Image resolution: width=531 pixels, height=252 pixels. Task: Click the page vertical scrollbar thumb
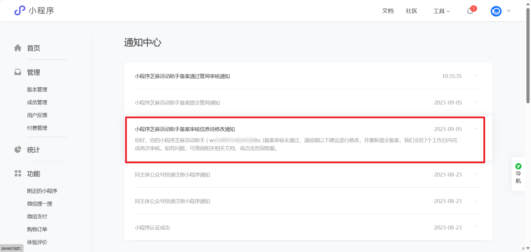click(528, 56)
